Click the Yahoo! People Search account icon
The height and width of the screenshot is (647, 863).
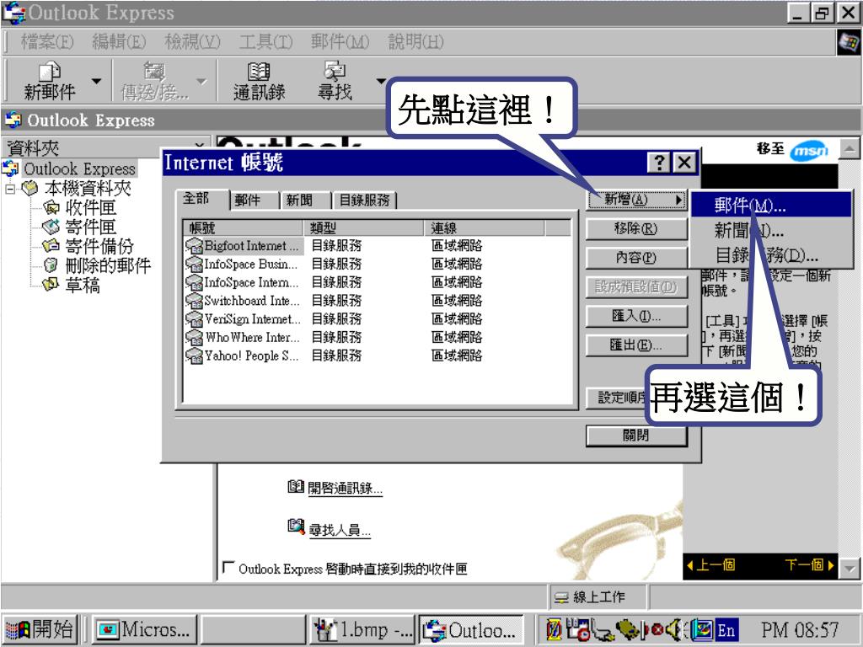(194, 356)
